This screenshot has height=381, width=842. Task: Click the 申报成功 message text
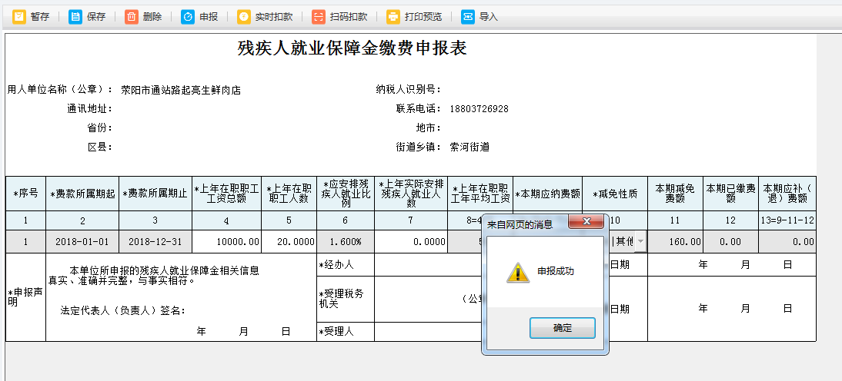pyautogui.click(x=556, y=271)
